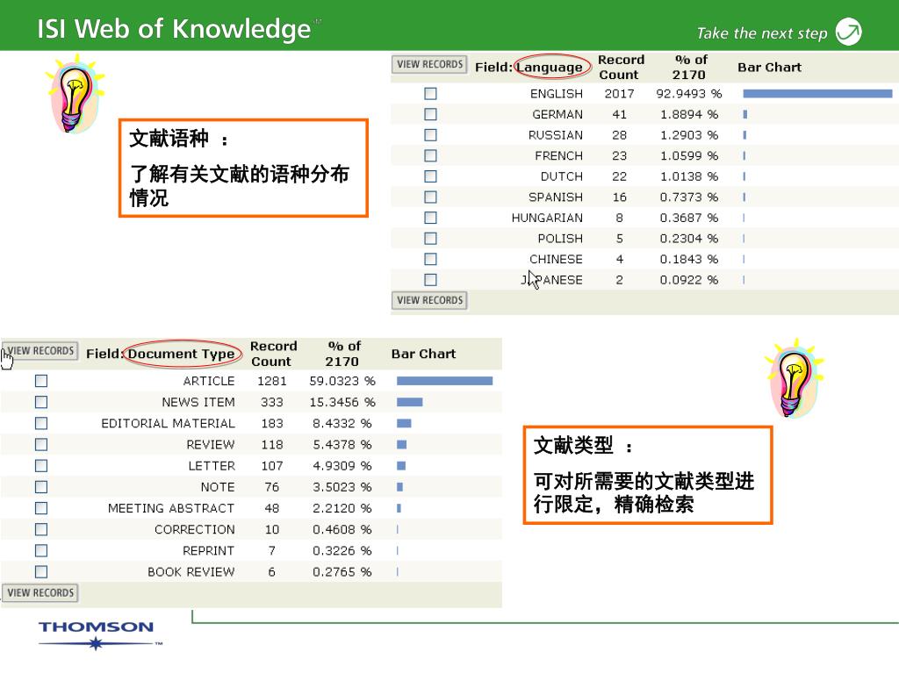Enable the NOTE document type checkbox
Viewport: 899px width, 674px height.
click(41, 486)
